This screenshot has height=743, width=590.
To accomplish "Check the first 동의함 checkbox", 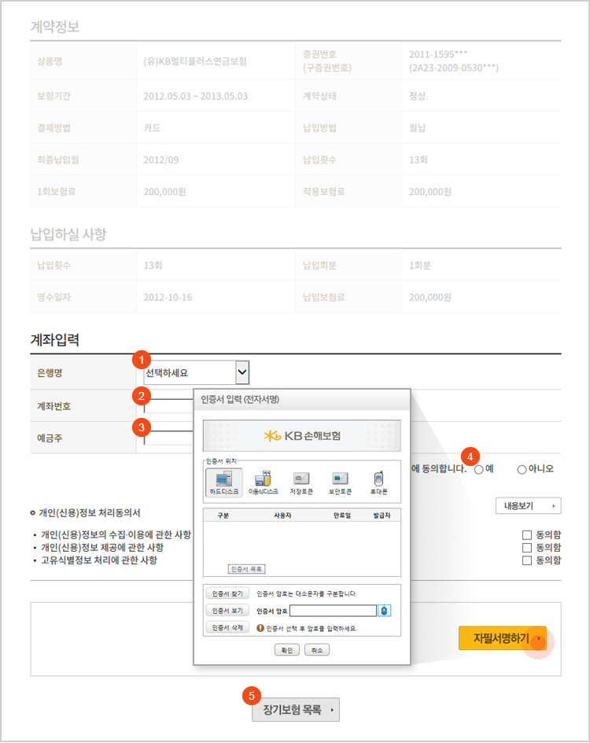I will click(527, 535).
